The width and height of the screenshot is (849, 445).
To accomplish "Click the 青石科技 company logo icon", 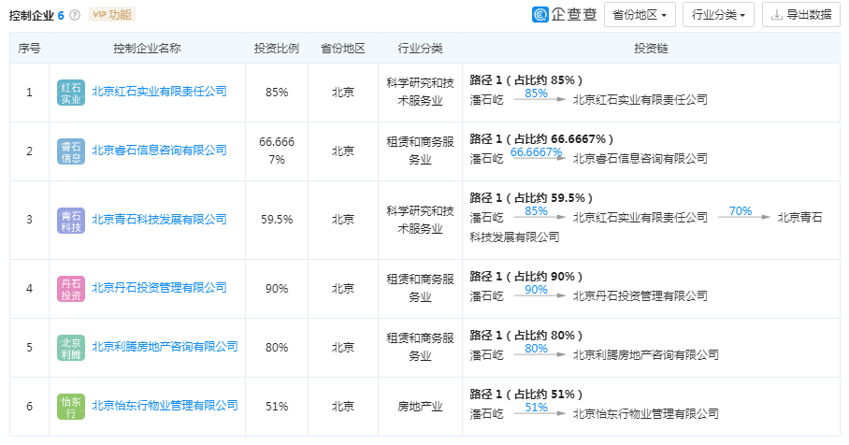I will tap(71, 219).
